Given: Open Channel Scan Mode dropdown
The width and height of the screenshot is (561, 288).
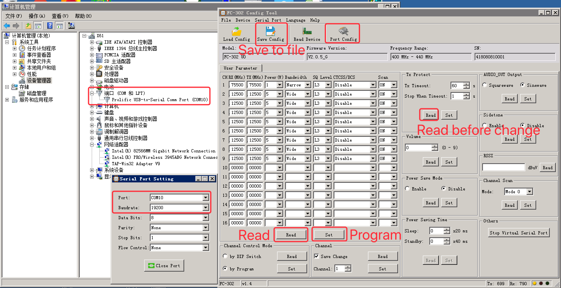Looking at the screenshot, I should (x=530, y=192).
